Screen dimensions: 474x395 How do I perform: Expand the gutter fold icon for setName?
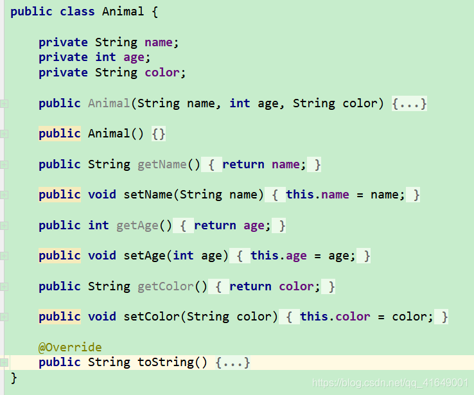tap(4, 195)
